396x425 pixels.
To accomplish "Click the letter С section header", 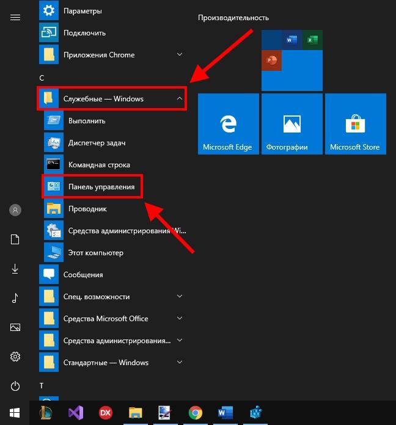I will pos(42,78).
